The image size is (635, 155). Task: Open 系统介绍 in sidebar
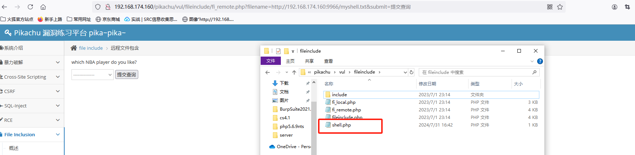[14, 48]
